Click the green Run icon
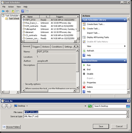Screen dimensions: 132x133 point(84,65)
